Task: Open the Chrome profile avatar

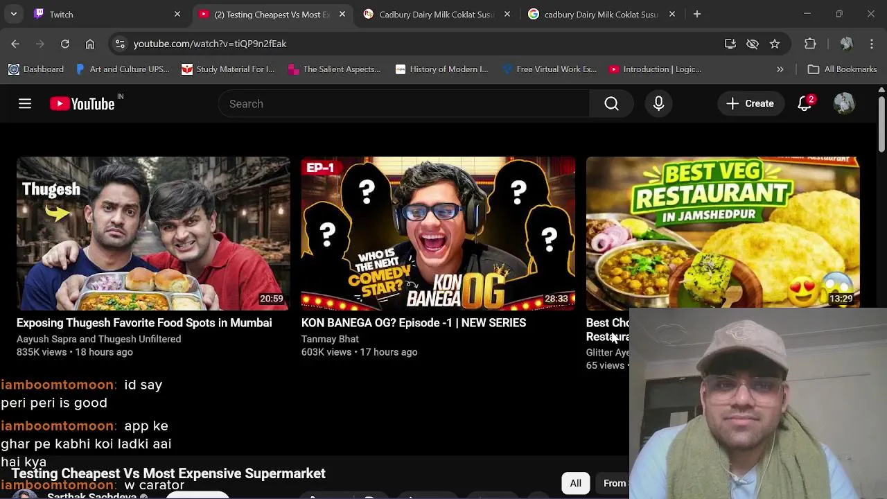Action: [846, 44]
